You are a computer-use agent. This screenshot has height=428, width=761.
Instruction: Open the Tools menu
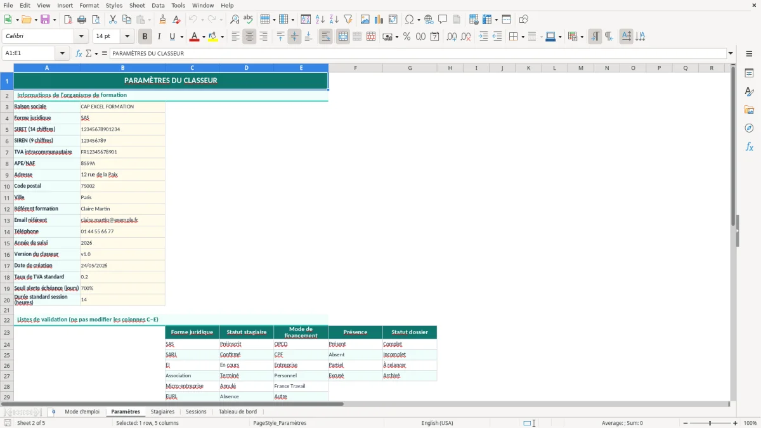(178, 5)
